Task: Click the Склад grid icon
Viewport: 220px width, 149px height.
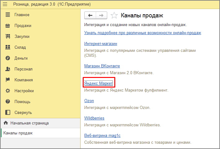Action: pyautogui.click(x=8, y=47)
